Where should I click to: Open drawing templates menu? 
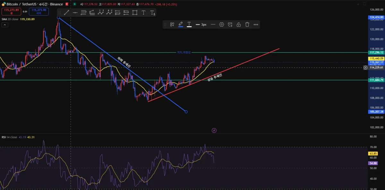(x=172, y=24)
